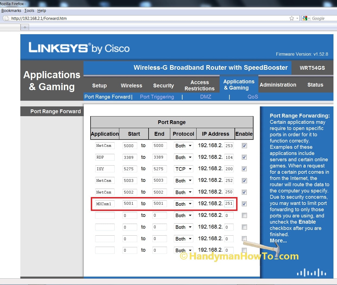Open a new tab with the plus button
This screenshot has height=285, width=337.
pos(25,27)
